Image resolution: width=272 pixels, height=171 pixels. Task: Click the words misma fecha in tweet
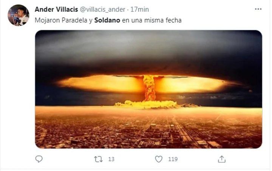(x=163, y=20)
